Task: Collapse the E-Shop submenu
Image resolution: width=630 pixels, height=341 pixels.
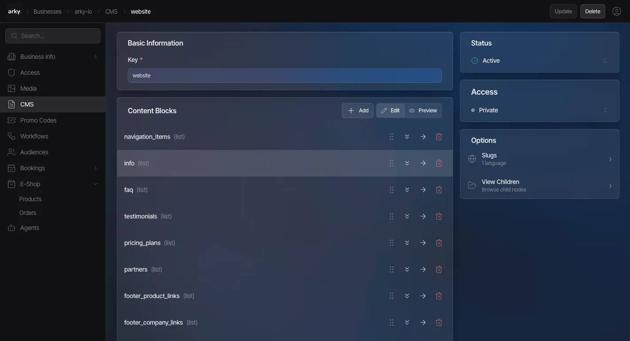Action: tap(96, 184)
